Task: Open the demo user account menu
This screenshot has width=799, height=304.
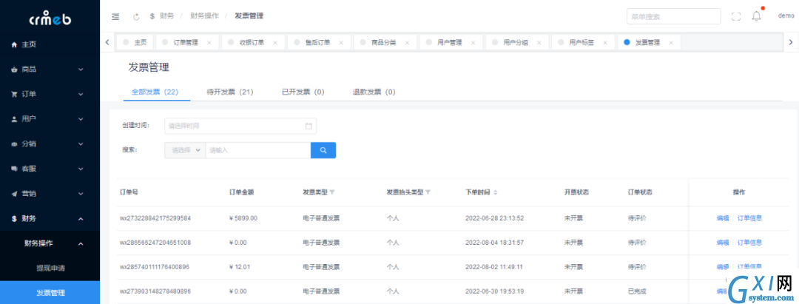Action: 786,16
